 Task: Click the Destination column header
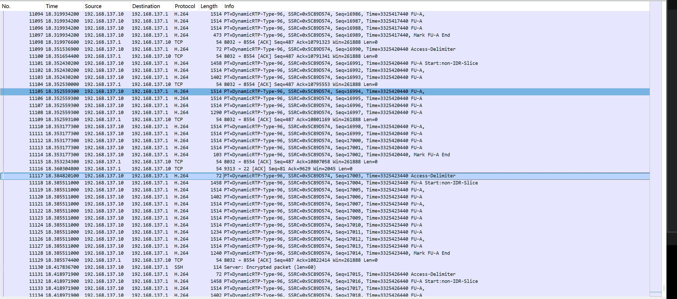146,6
